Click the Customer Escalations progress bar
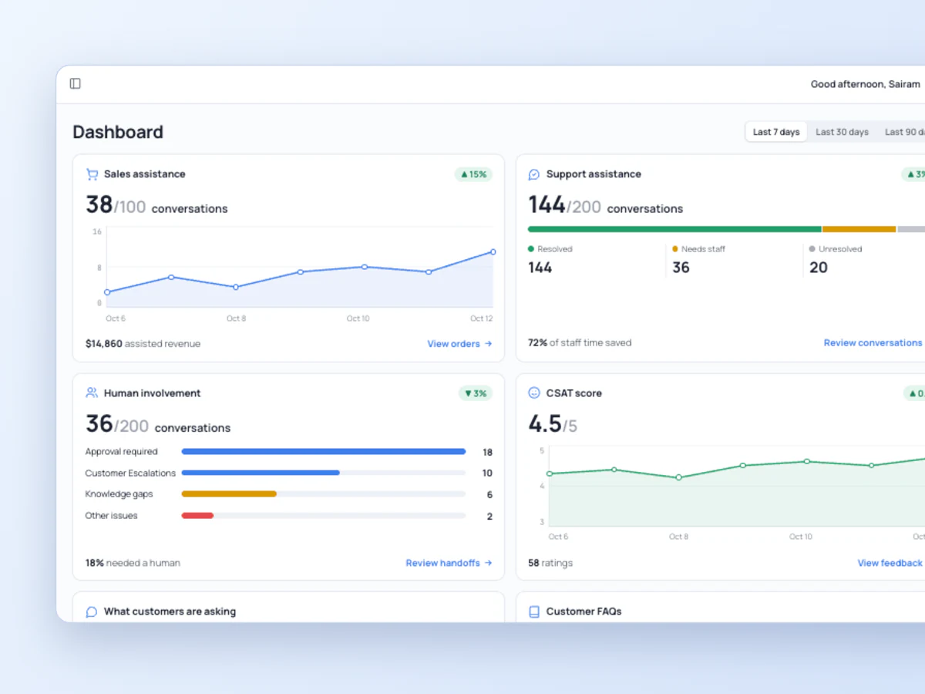 click(324, 473)
